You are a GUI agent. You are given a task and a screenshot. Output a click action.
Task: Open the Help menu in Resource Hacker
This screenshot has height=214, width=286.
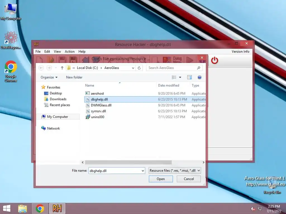click(82, 52)
